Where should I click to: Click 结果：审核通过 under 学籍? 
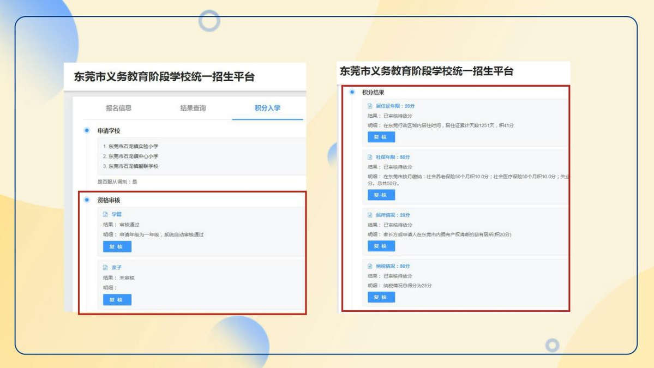(122, 225)
